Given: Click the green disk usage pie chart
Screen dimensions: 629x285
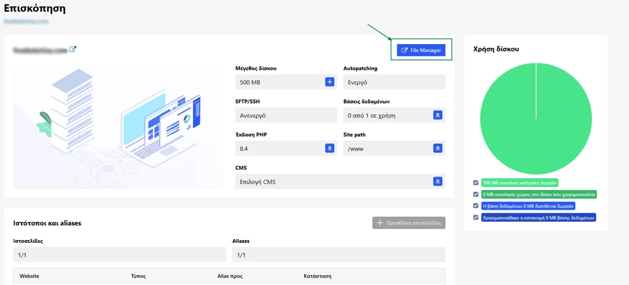Looking at the screenshot, I should (x=536, y=118).
